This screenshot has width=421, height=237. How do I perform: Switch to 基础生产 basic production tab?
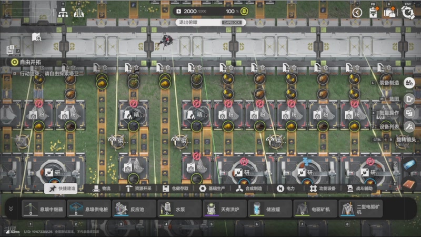(x=212, y=189)
